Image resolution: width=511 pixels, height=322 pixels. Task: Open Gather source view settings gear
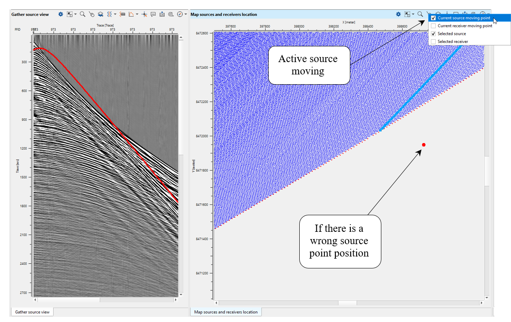(x=61, y=14)
